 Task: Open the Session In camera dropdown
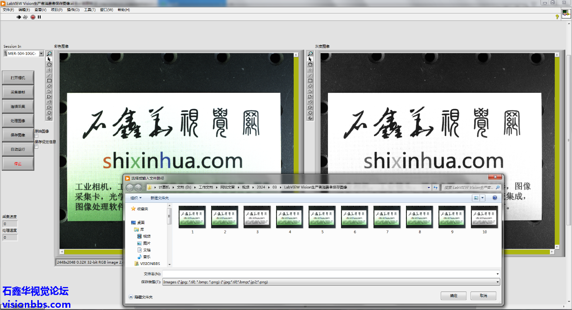pyautogui.click(x=41, y=54)
